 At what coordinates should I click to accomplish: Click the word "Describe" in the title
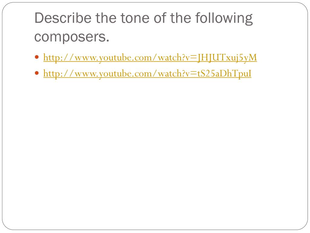[x=63, y=18]
